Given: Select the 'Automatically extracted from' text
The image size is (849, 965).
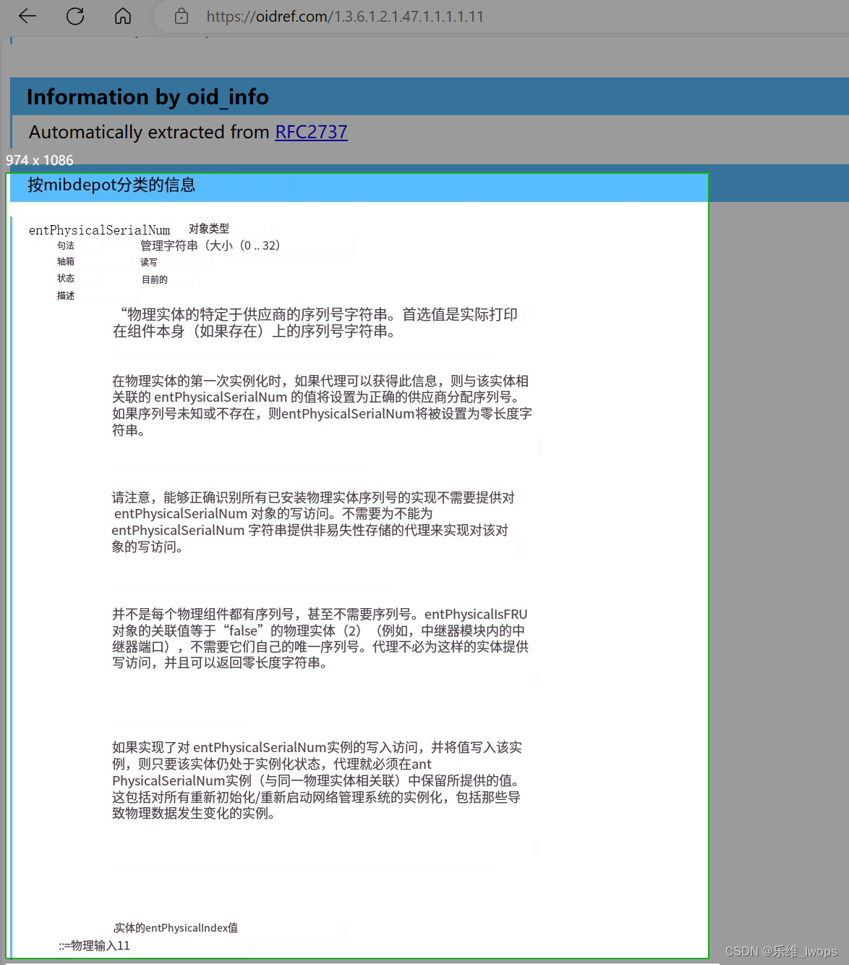Looking at the screenshot, I should click(150, 132).
